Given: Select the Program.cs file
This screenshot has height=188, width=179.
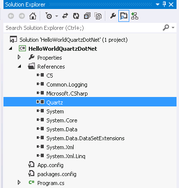Looking at the screenshot, I should tap(51, 183).
